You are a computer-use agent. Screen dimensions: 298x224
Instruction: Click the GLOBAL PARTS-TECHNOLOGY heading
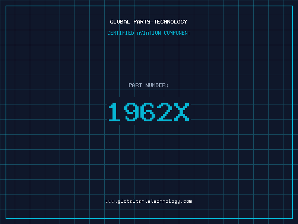point(149,22)
